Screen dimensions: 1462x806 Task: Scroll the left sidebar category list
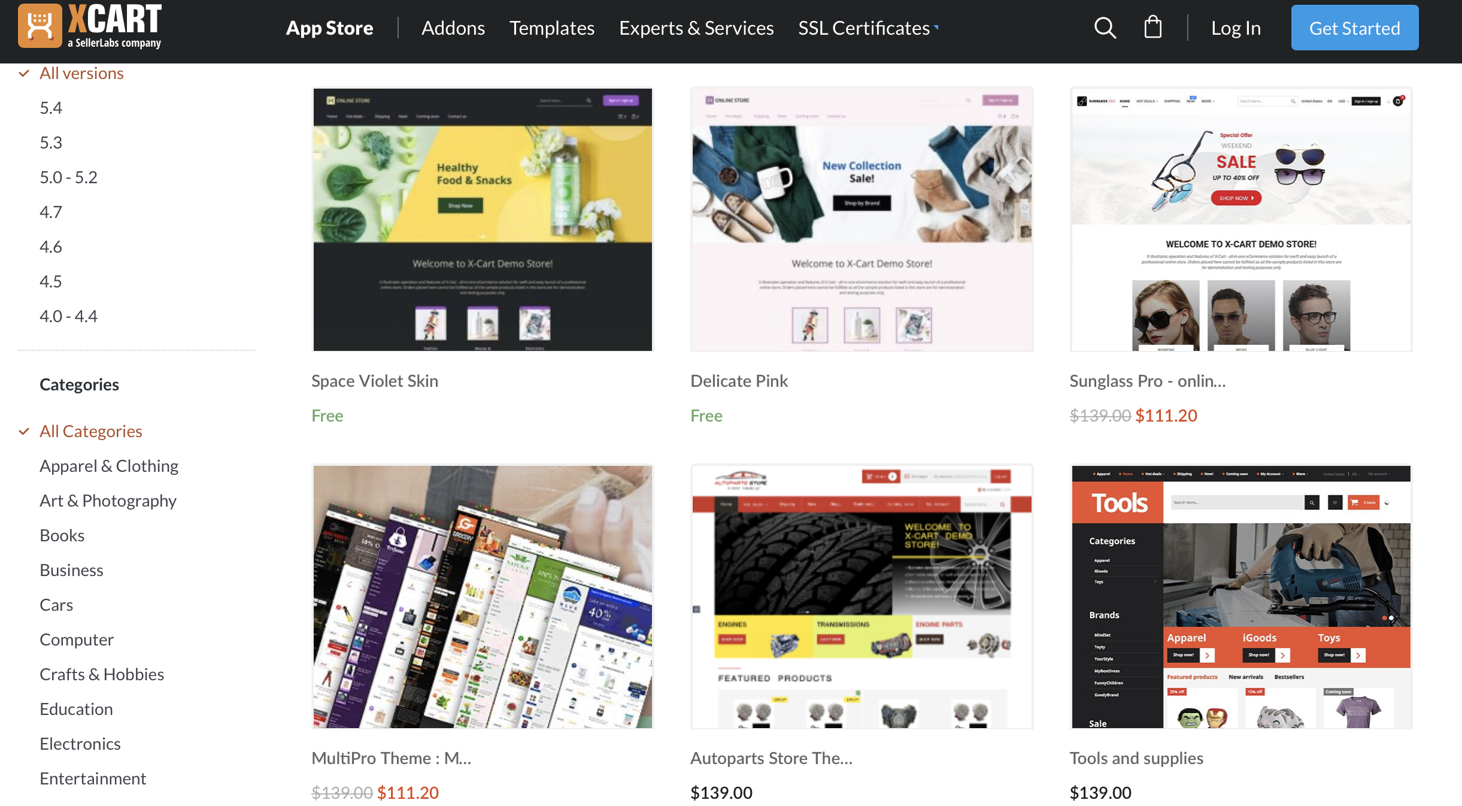click(x=139, y=596)
